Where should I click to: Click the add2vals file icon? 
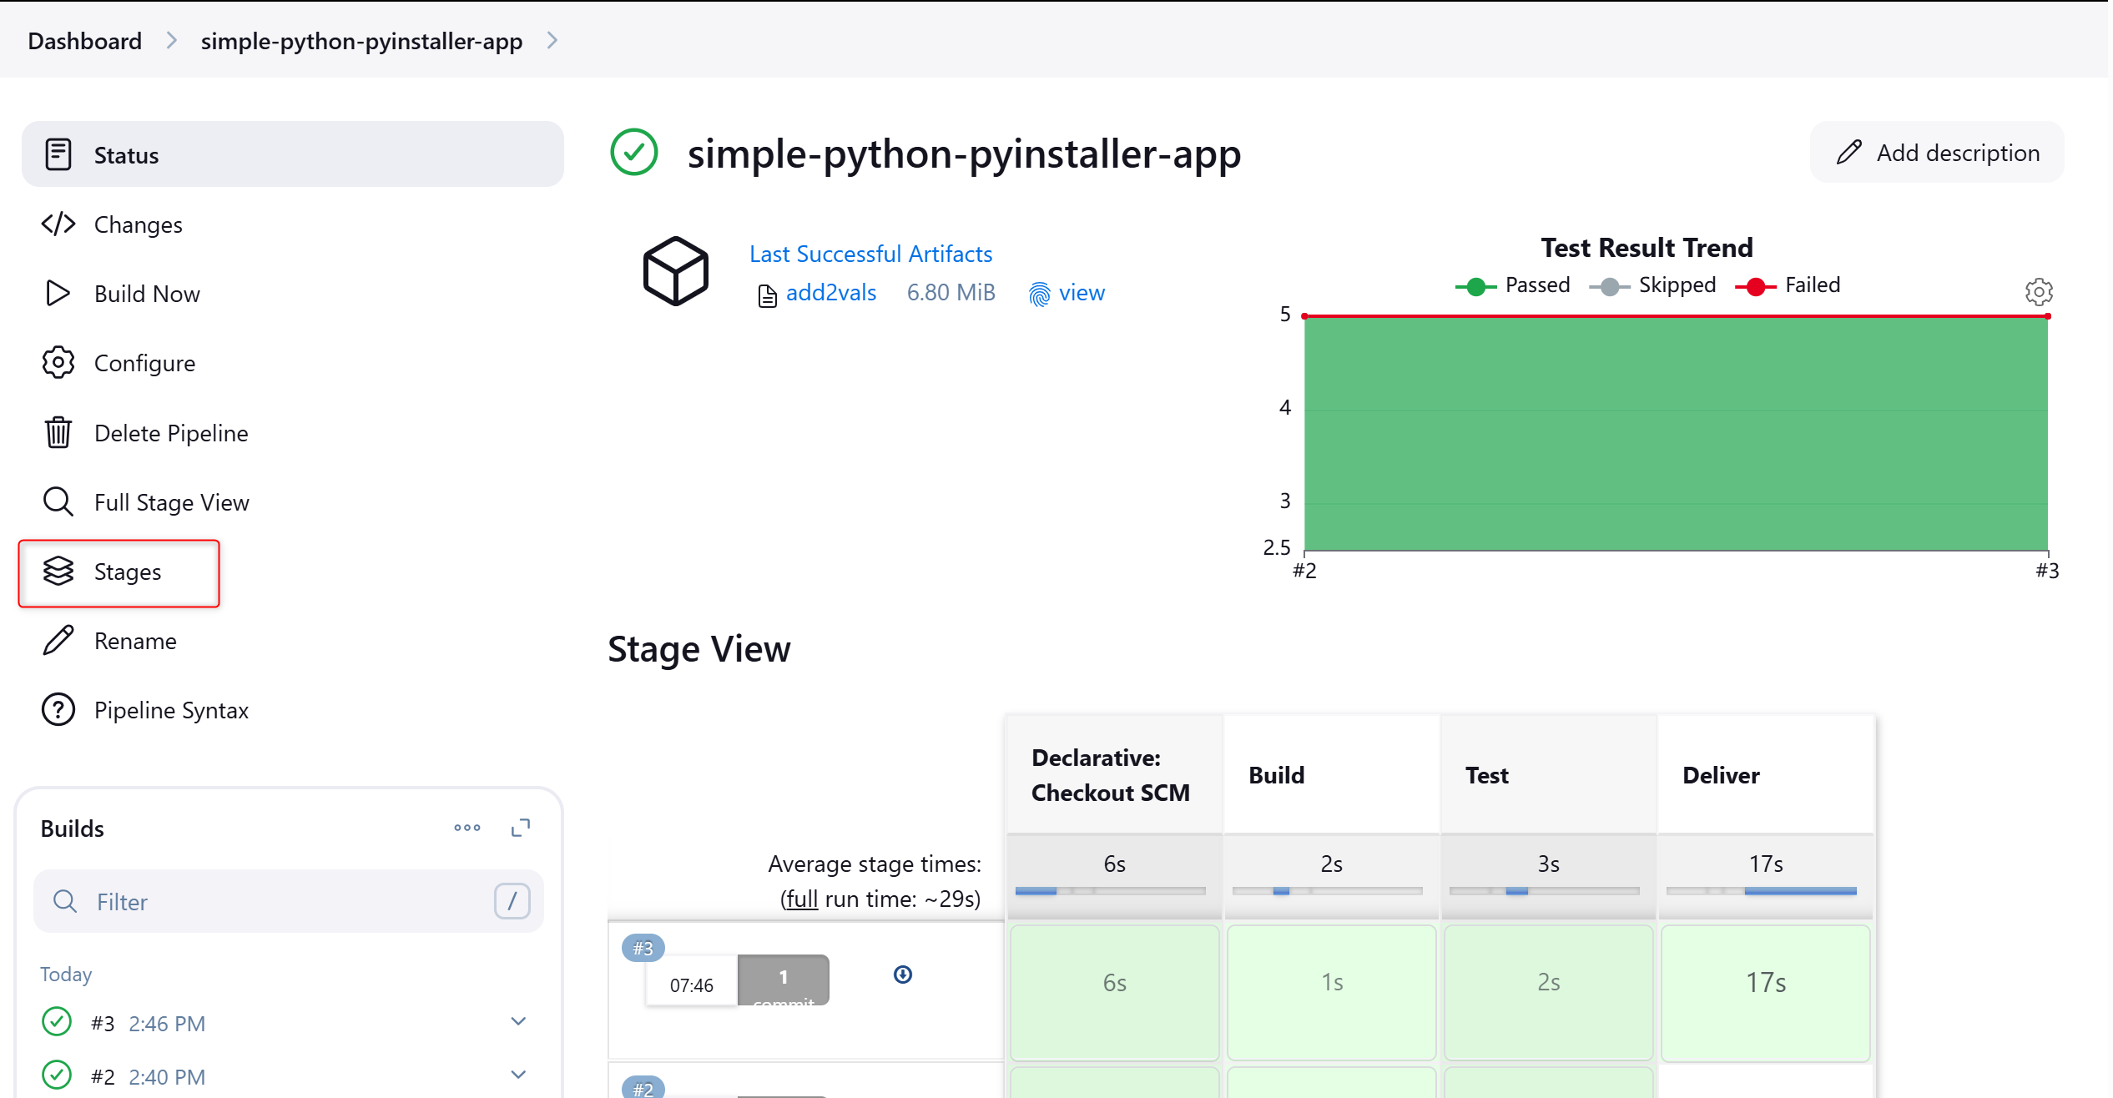(x=768, y=296)
